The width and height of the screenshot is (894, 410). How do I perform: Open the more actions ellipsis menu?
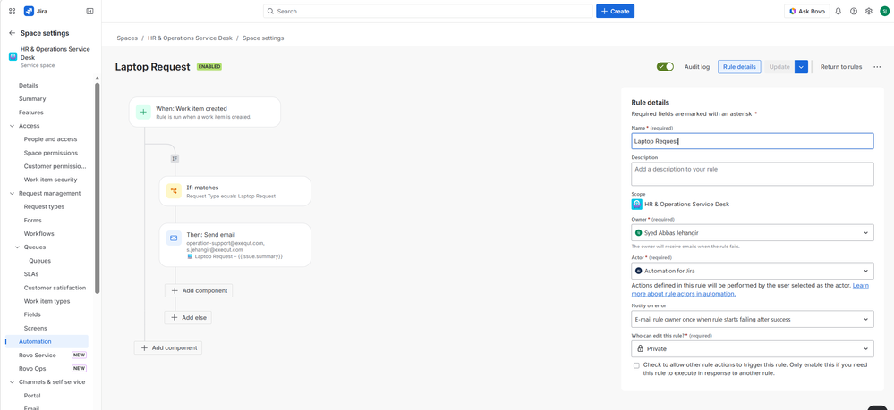point(877,67)
